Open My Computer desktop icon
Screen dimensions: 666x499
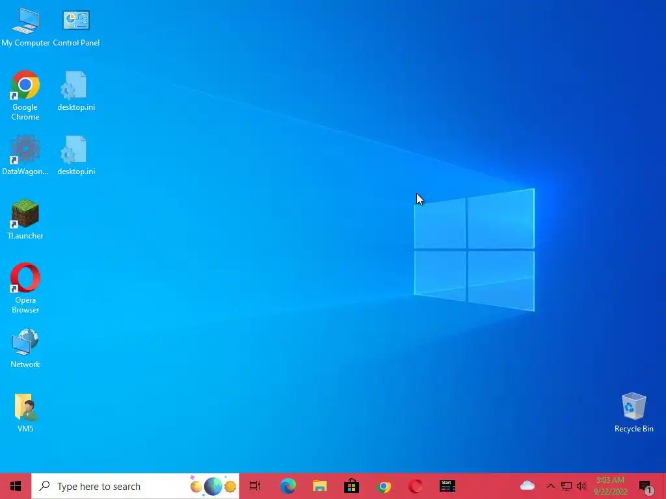[25, 27]
